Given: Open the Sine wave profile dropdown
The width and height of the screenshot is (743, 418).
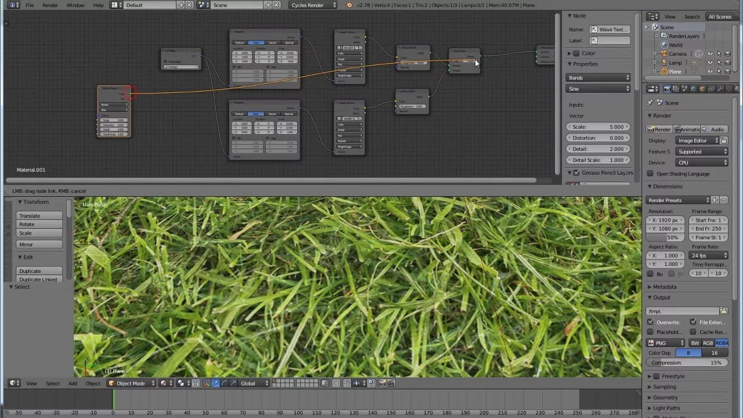Looking at the screenshot, I should click(x=598, y=89).
